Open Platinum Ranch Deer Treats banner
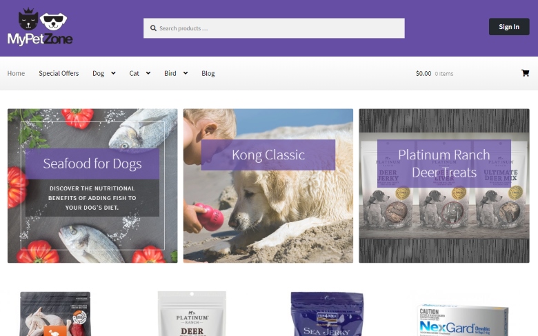The width and height of the screenshot is (538, 336). click(444, 186)
